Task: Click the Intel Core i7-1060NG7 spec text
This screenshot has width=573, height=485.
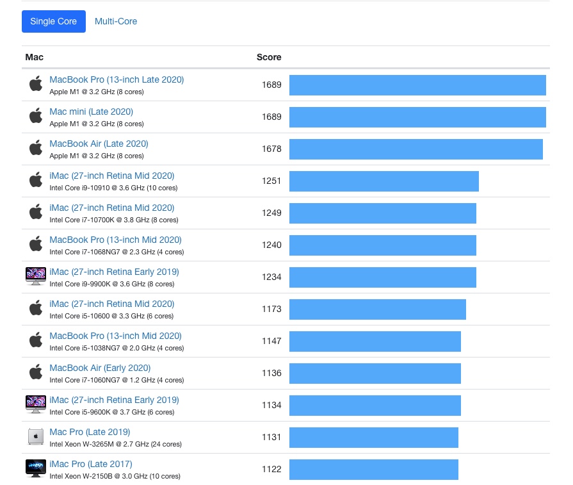Action: pyautogui.click(x=117, y=380)
